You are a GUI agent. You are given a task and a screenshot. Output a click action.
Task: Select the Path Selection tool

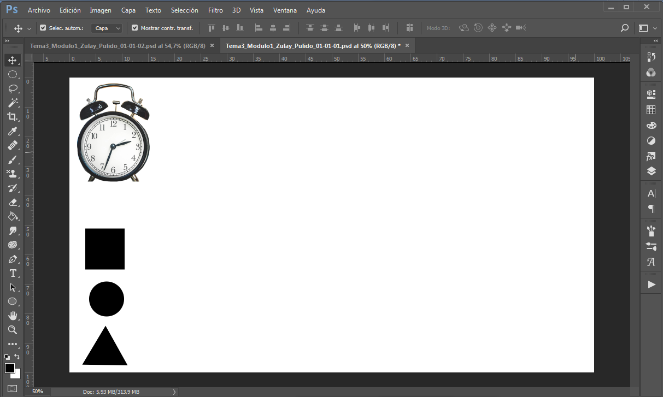12,287
